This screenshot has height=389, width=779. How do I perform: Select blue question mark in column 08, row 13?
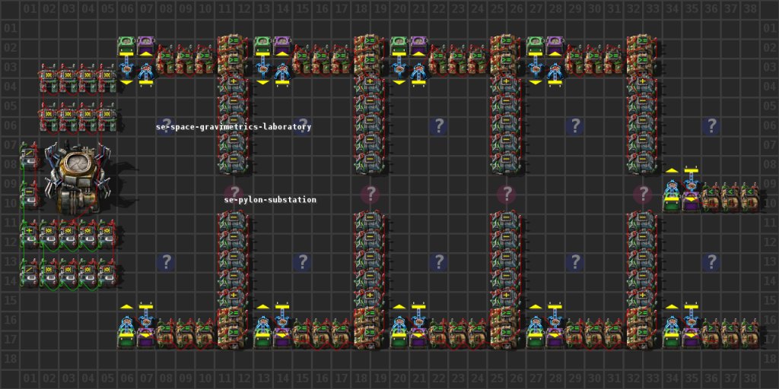[165, 262]
